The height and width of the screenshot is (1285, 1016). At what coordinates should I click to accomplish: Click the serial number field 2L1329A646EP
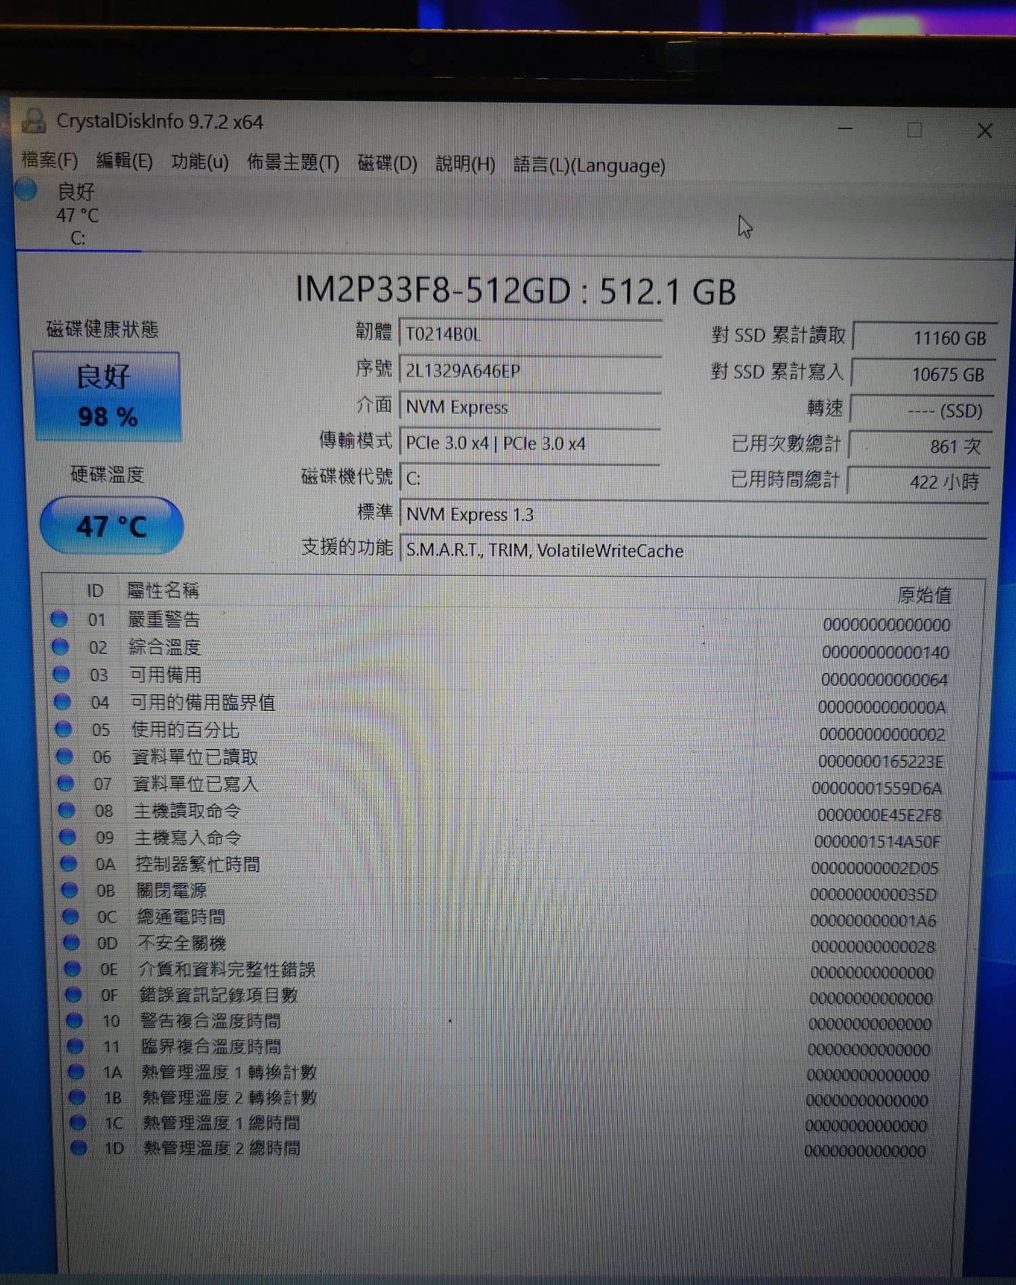pyautogui.click(x=530, y=371)
